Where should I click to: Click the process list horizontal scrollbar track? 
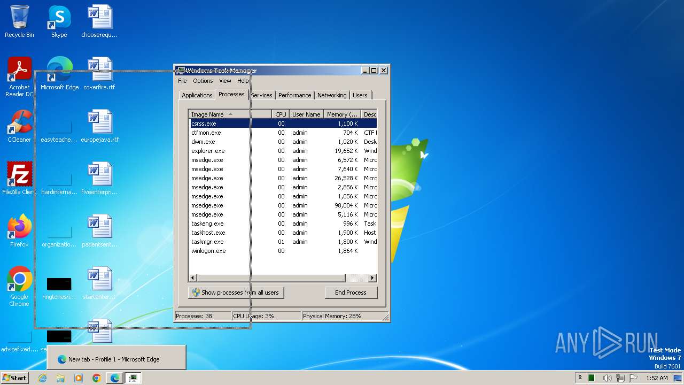coord(357,278)
